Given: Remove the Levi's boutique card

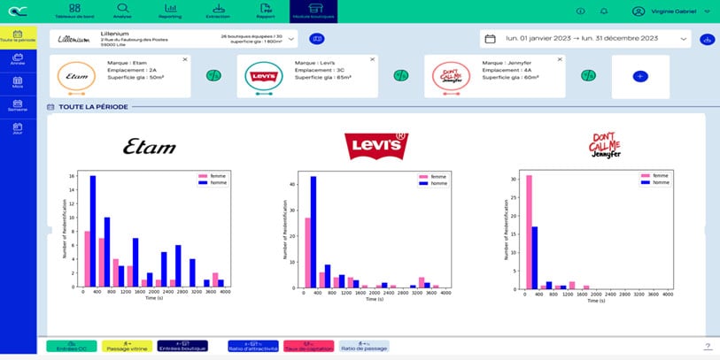Looking at the screenshot, I should click(372, 59).
